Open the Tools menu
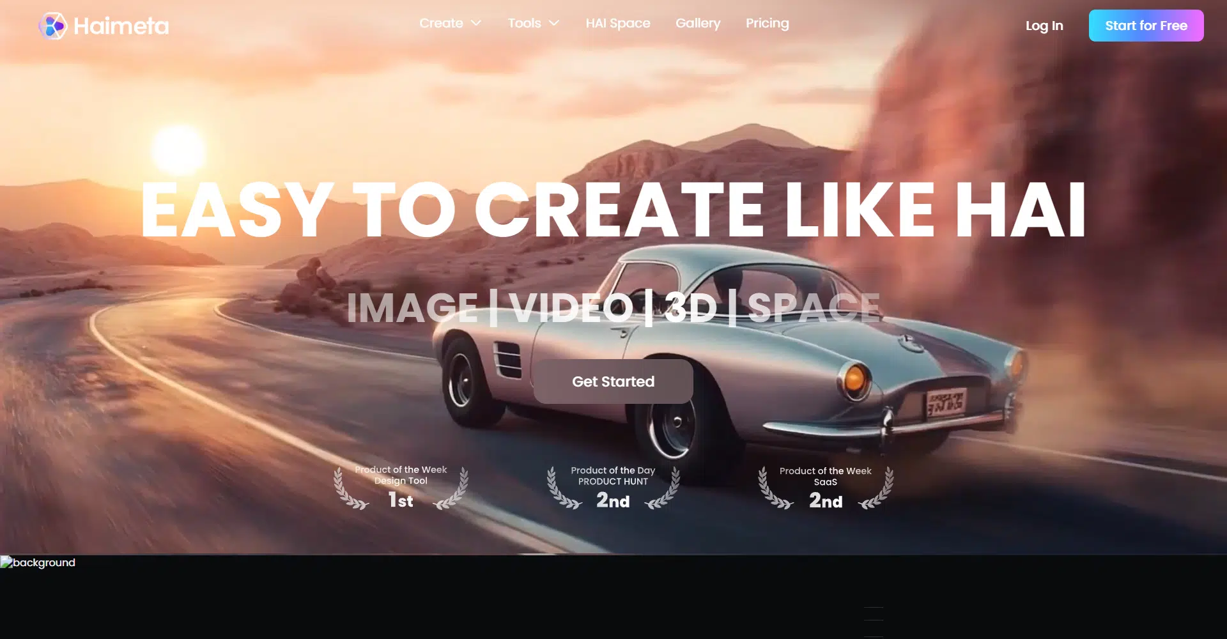Viewport: 1227px width, 639px height. point(524,24)
